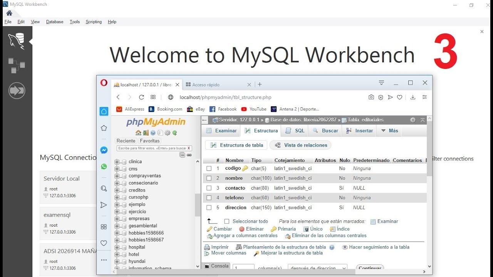Click the Primaria key action icon
The image size is (493, 277).
click(x=274, y=229)
